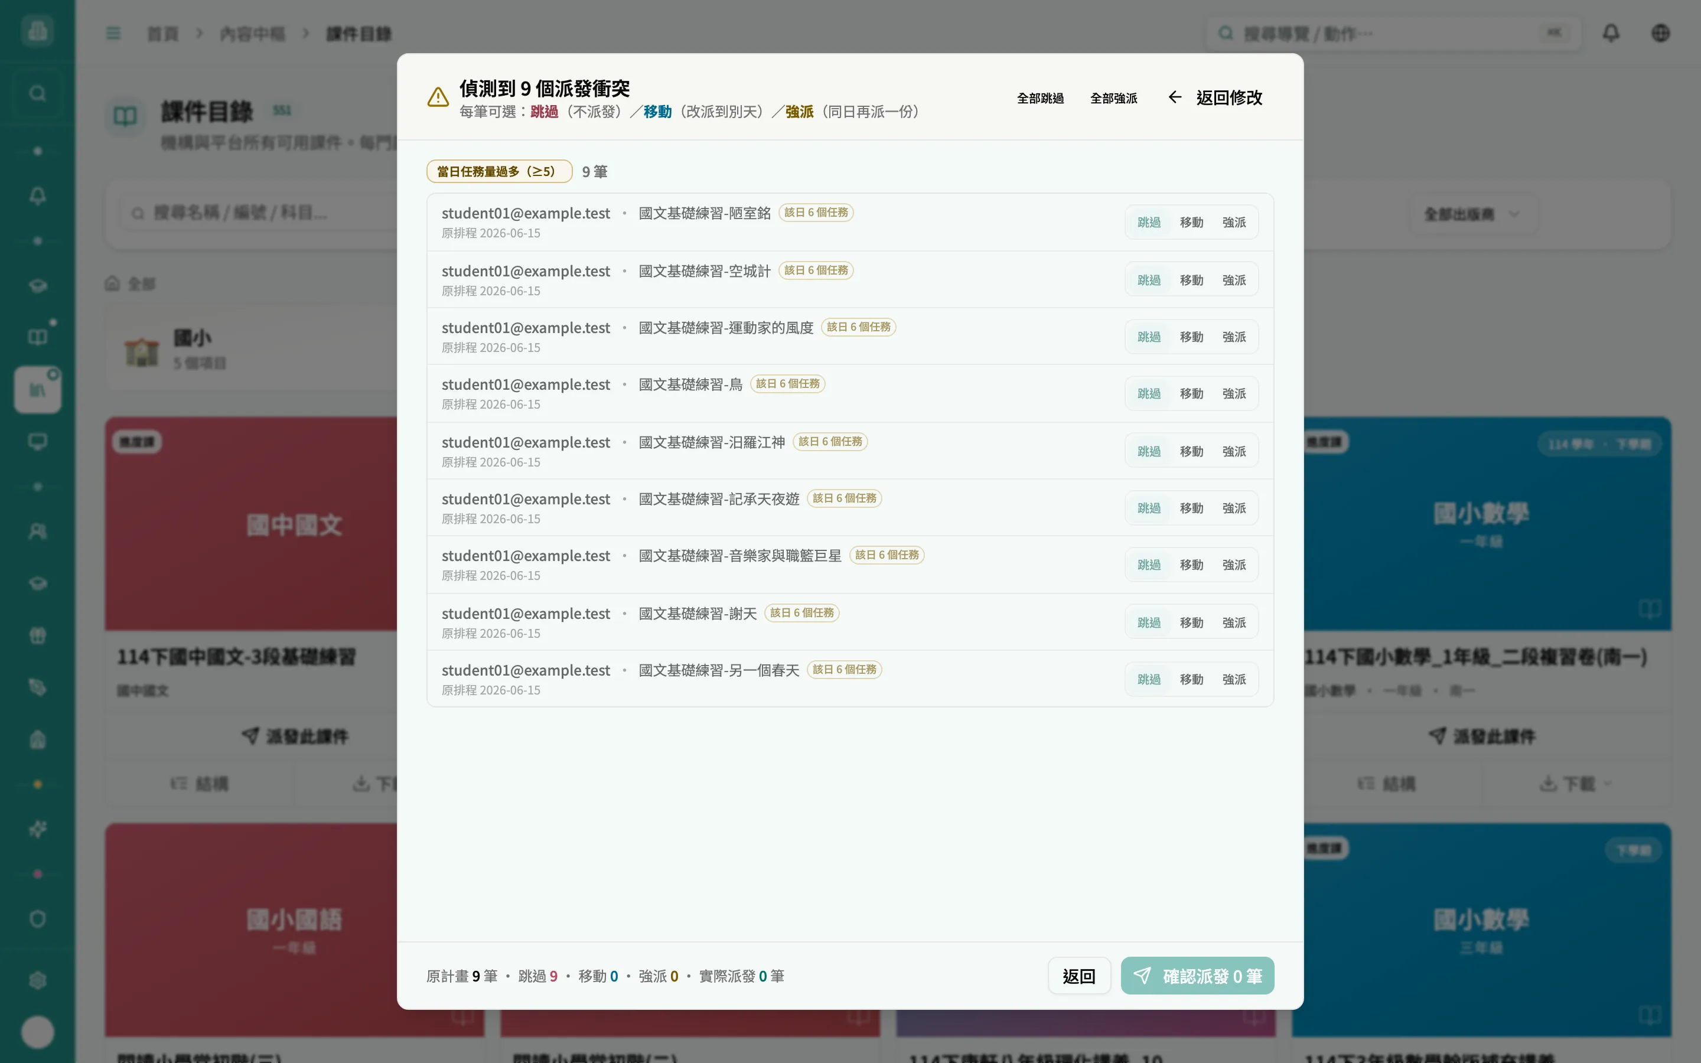
Task: Select 移動 for 鳥 row
Action: click(1191, 394)
